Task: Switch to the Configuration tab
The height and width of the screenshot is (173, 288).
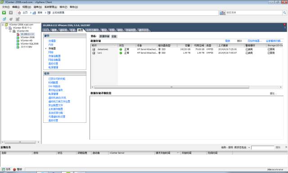Action: pyautogui.click(x=81, y=30)
